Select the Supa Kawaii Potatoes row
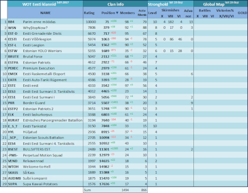This screenshot has height=193, width=248. pos(124,184)
